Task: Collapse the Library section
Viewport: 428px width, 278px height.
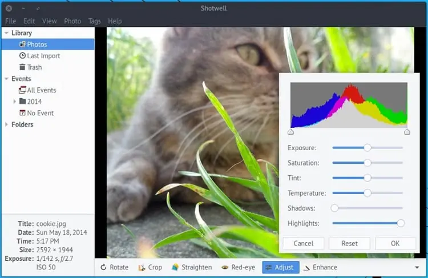Action: [x=6, y=33]
